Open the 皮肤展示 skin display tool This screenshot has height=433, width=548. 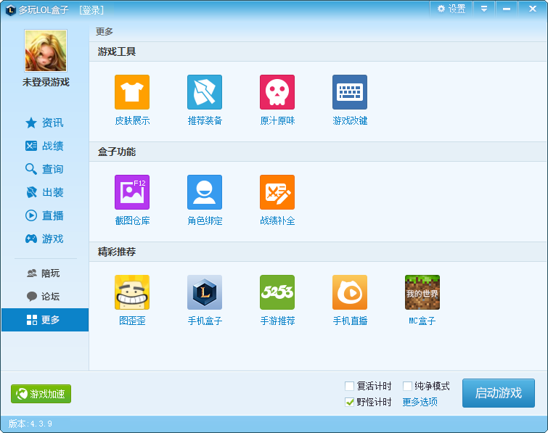click(132, 93)
